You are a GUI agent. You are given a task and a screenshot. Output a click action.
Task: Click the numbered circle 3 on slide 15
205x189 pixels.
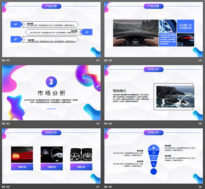pos(51,82)
